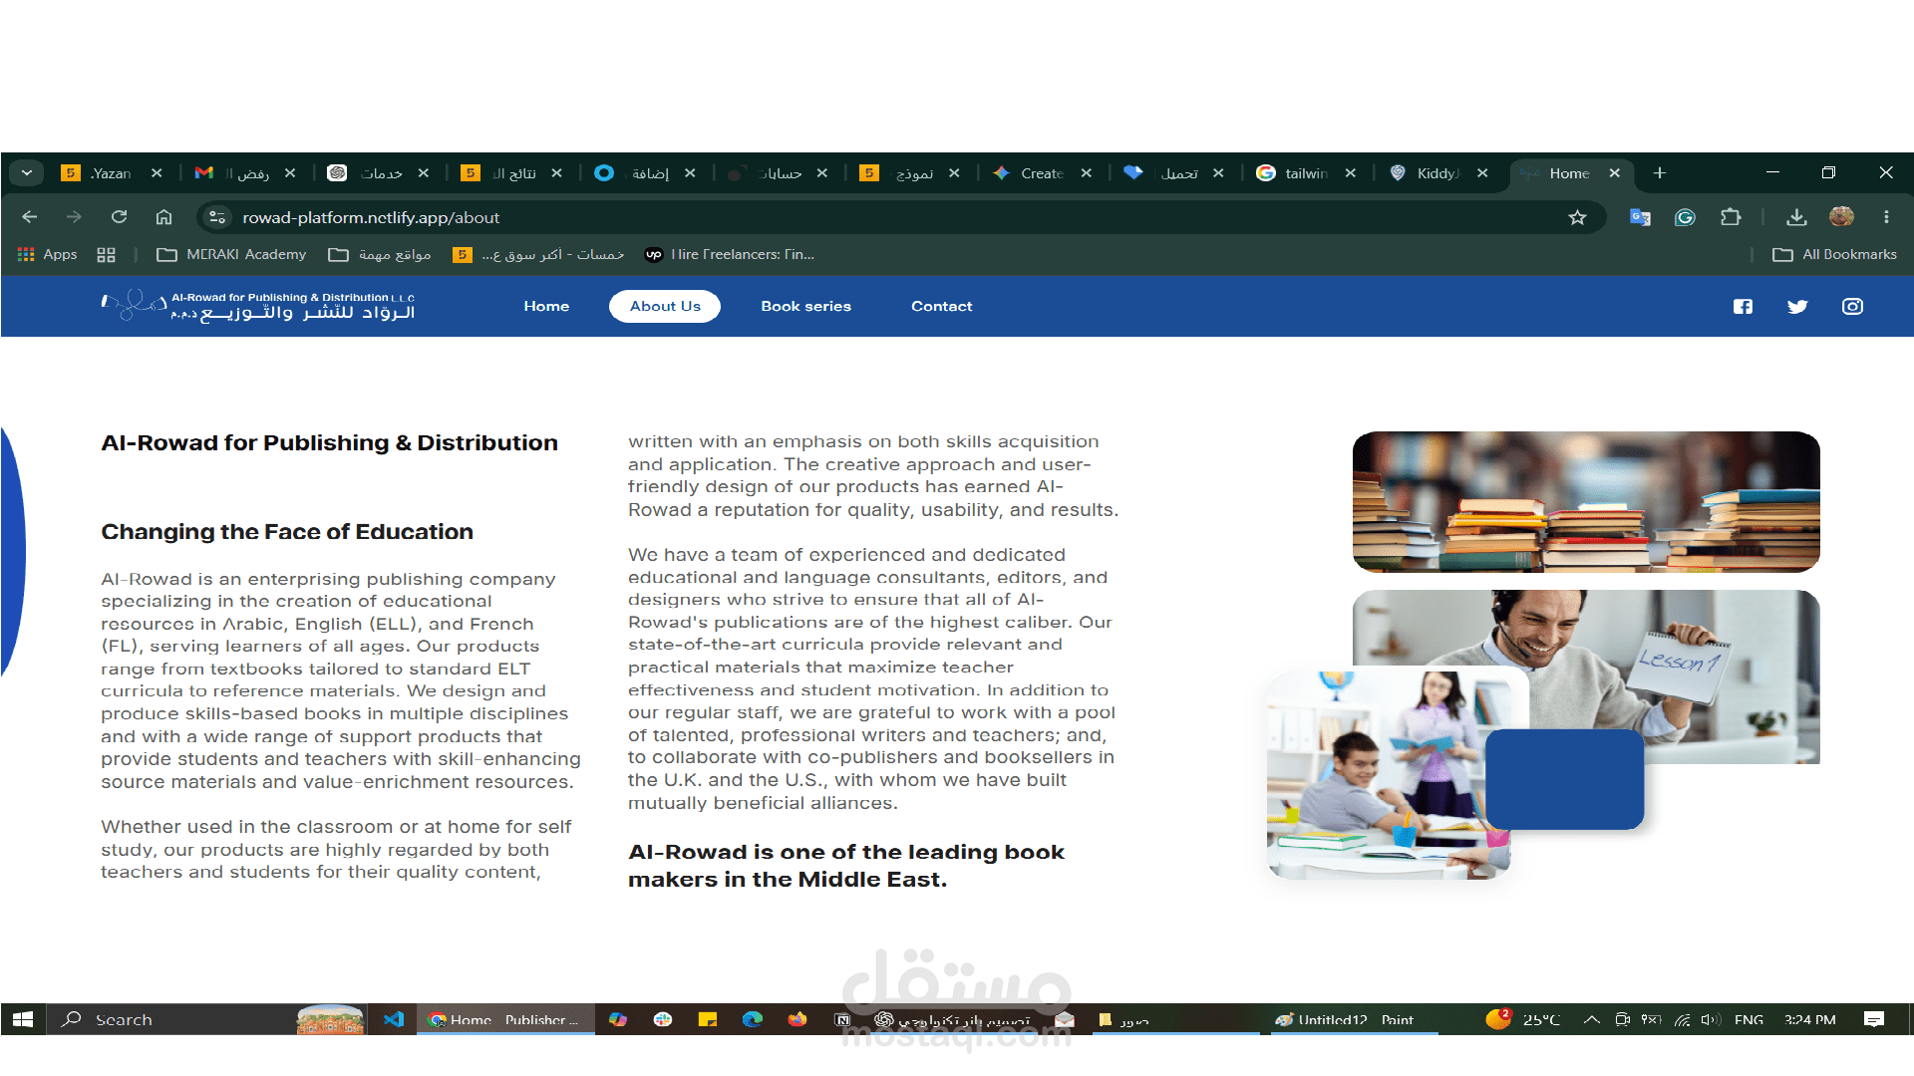1914x1076 pixels.
Task: Open the Grammarly extension
Action: pyautogui.click(x=1685, y=217)
